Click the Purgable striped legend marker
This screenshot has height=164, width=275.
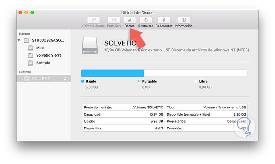coord(139,81)
